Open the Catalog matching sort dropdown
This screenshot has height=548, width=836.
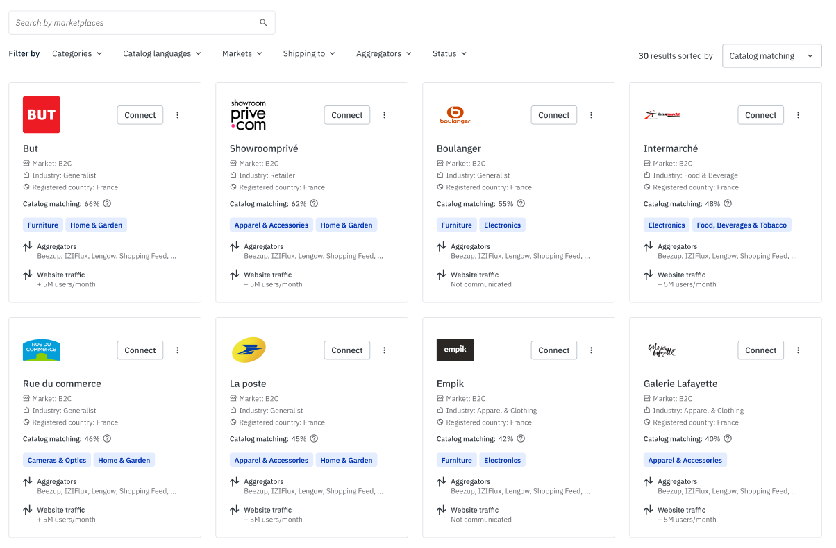[x=771, y=56]
